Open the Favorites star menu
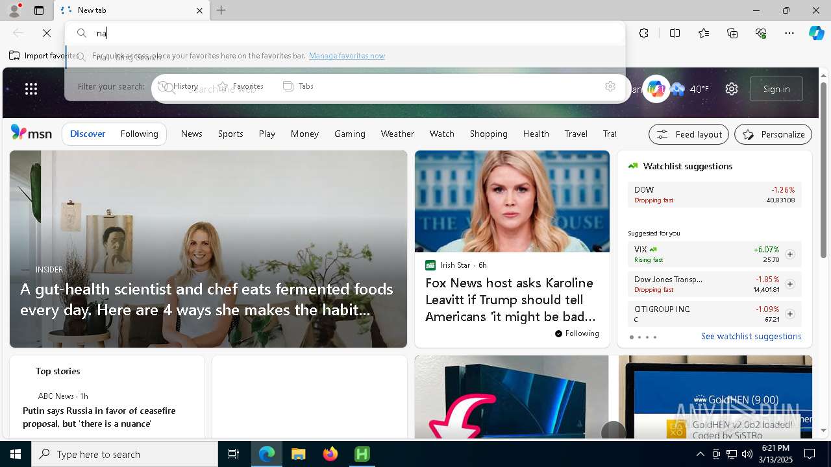The height and width of the screenshot is (467, 831). point(704,33)
